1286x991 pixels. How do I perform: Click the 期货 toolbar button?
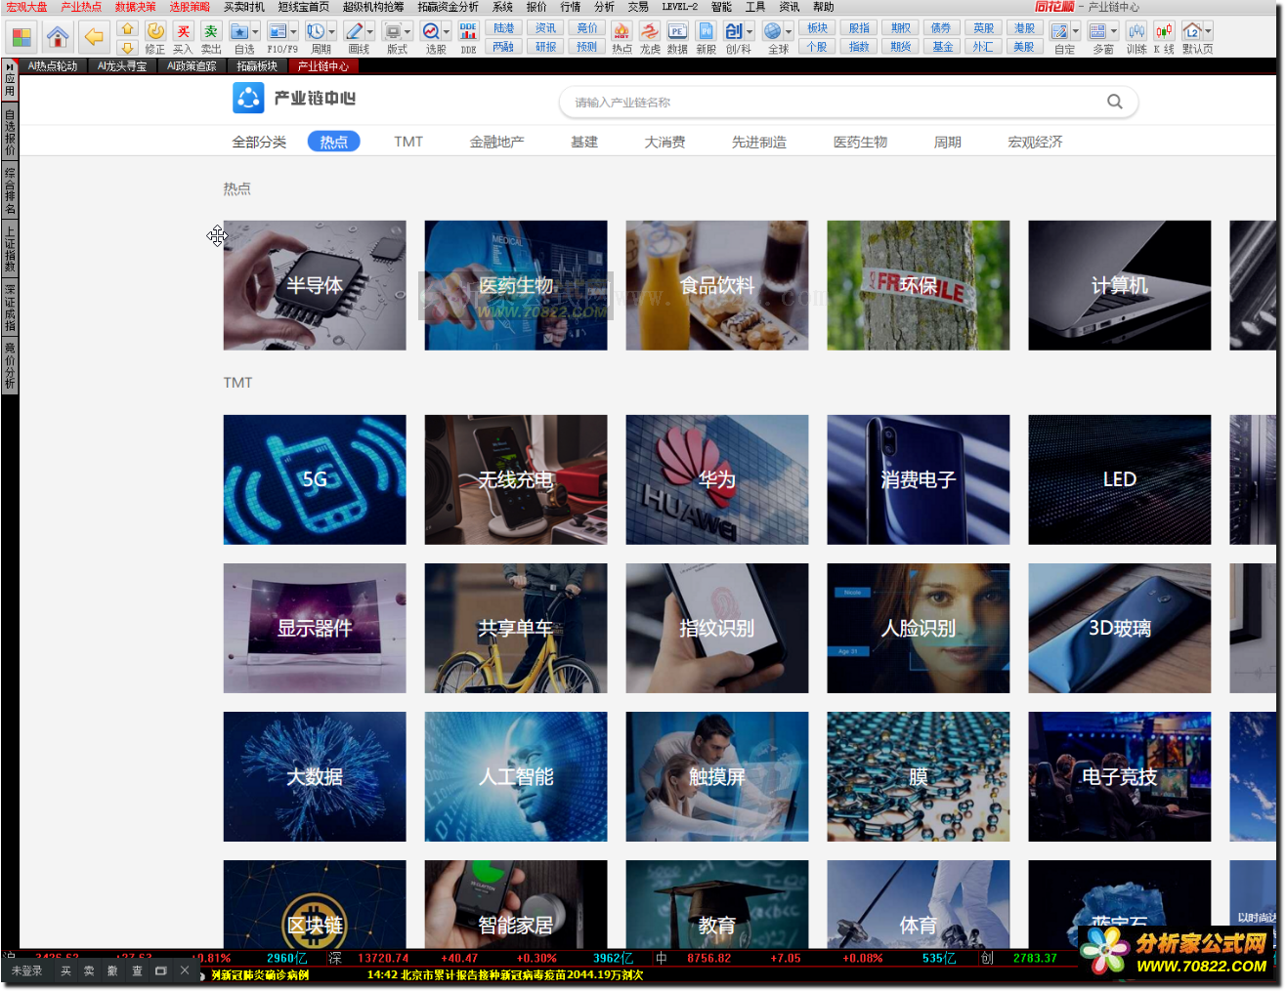click(901, 46)
